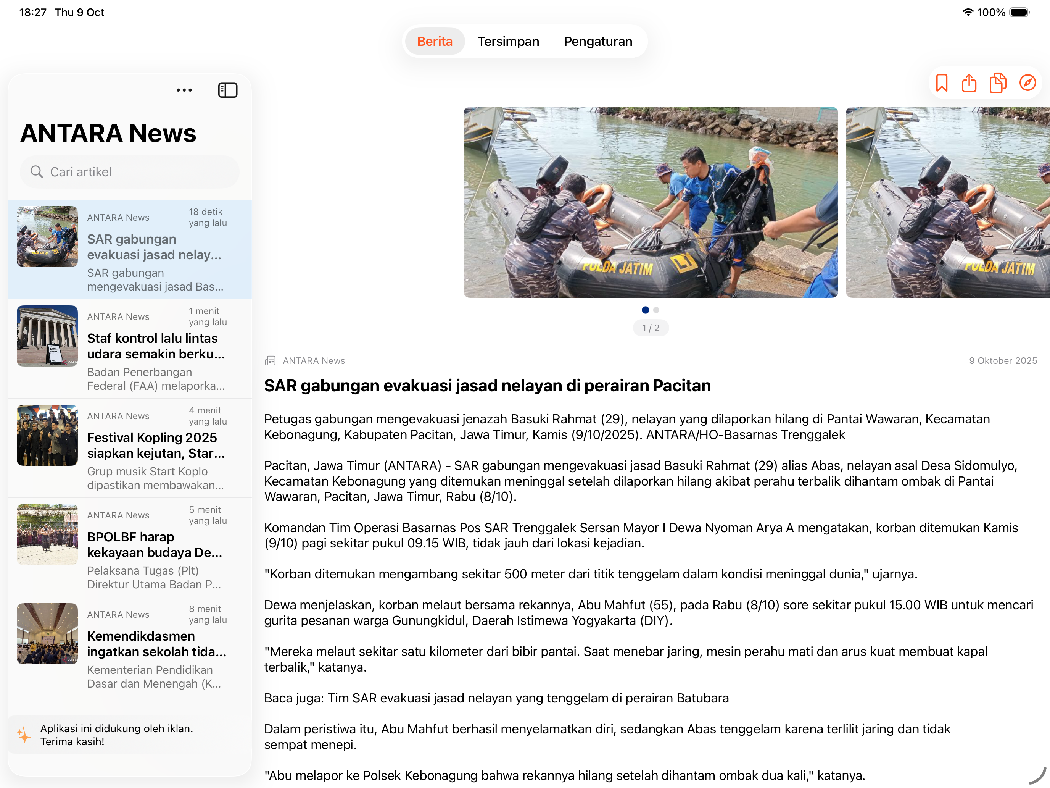Click the battery indicator in status bar
The image size is (1050, 788).
pyautogui.click(x=1019, y=12)
